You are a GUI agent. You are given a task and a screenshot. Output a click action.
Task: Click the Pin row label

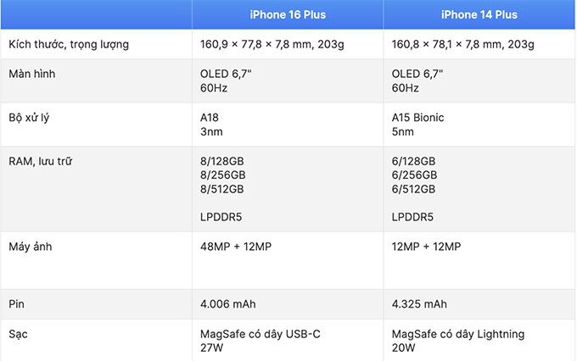(17, 304)
